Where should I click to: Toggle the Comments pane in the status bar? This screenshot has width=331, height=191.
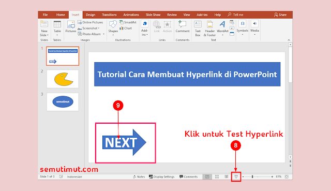pyautogui.click(x=188, y=177)
